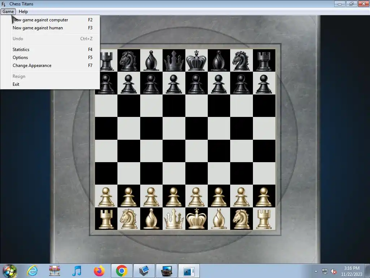Select the white pawn on e2

point(196,197)
